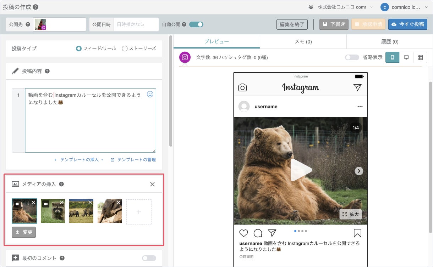The height and width of the screenshot is (267, 433).
Task: Click the 拡大 enlarge button
Action: click(351, 214)
